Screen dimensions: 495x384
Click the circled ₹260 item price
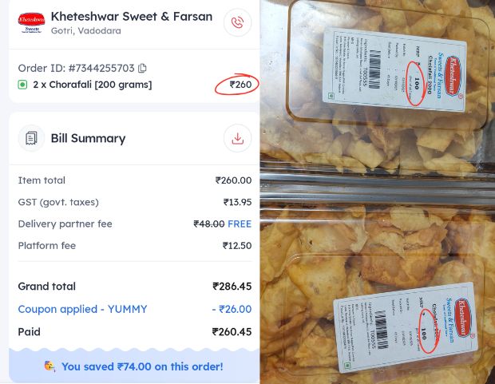point(240,85)
